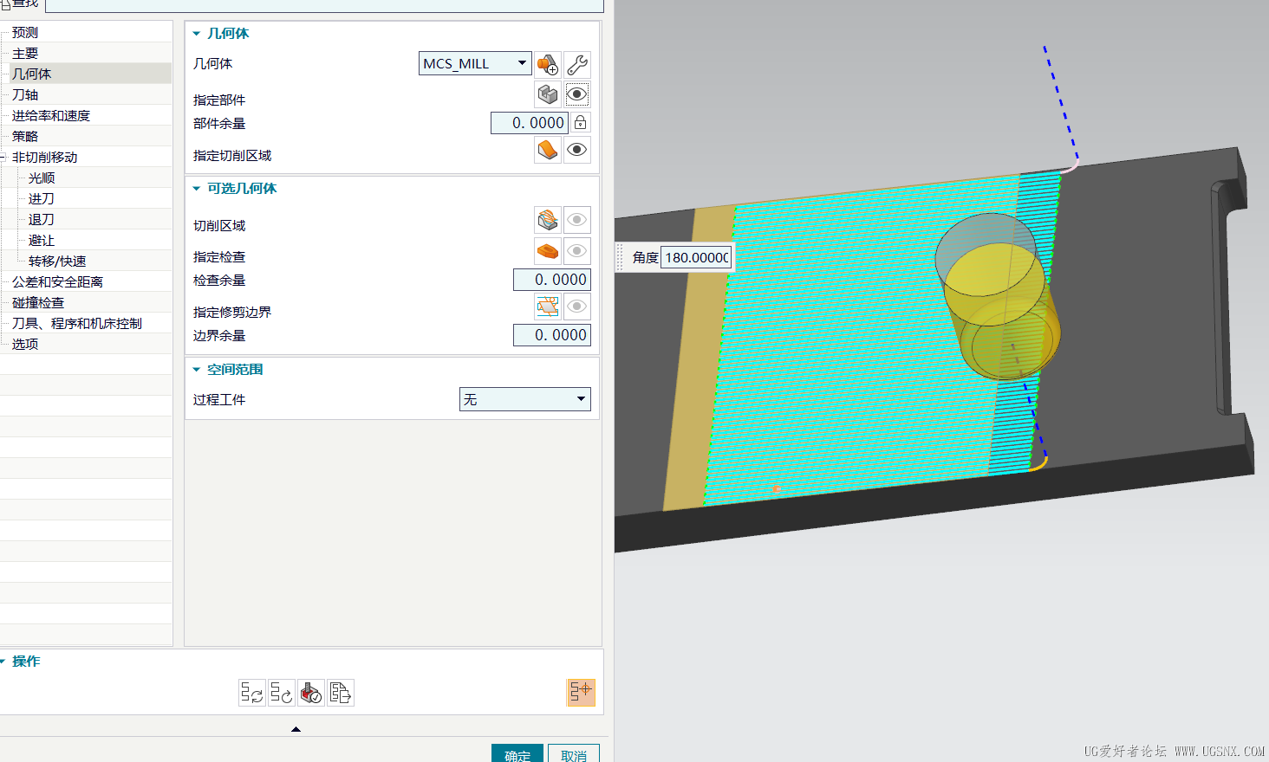Toggle display of the specified part (指定部件)
Screen dimensions: 1269x762
(x=577, y=94)
